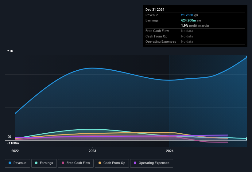Click the €1.263b revenue value
Screen dimensions: 252x172
(x=187, y=15)
